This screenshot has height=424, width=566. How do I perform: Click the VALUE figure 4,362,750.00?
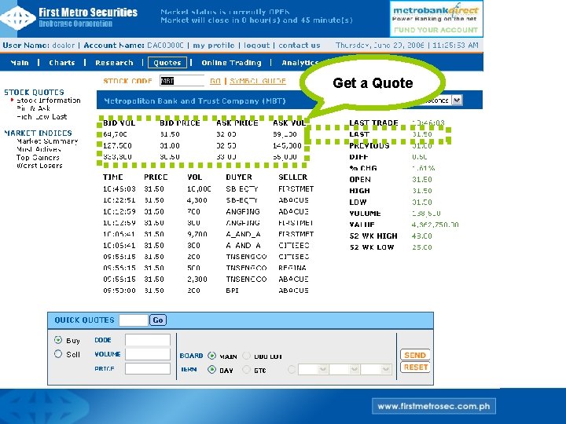point(435,225)
